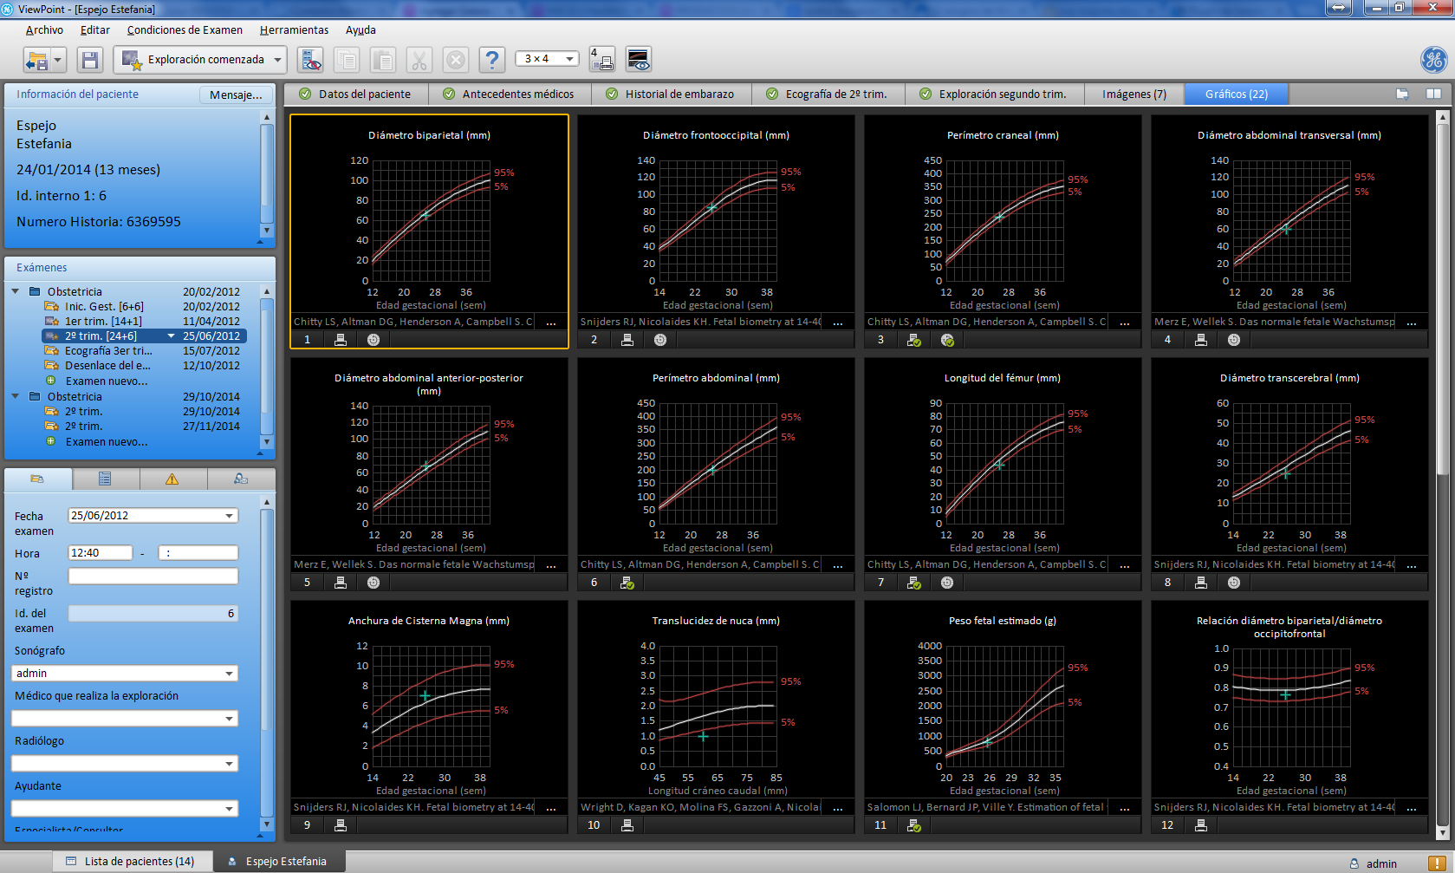Click the ellipsis button under Diámetro frontooccipital graph
This screenshot has height=873, width=1455.
coord(838,322)
